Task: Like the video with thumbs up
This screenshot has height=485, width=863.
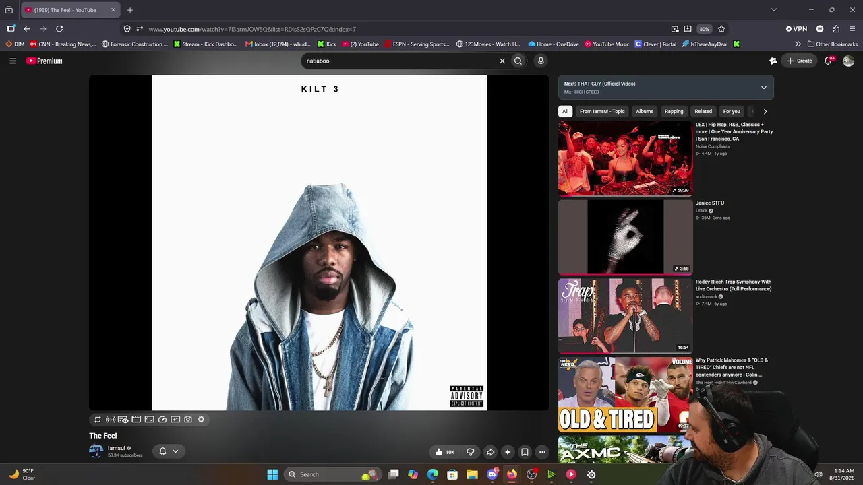Action: pyautogui.click(x=446, y=452)
